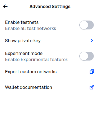Click the Enable testnets label

[x=22, y=22]
